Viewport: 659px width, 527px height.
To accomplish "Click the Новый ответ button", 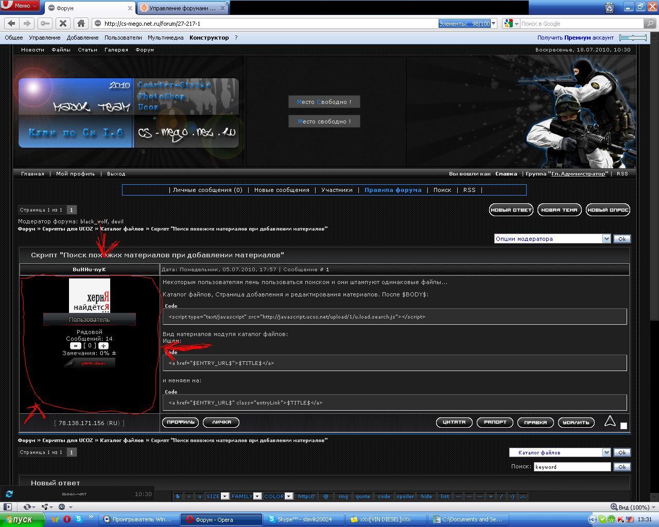I will (x=511, y=209).
